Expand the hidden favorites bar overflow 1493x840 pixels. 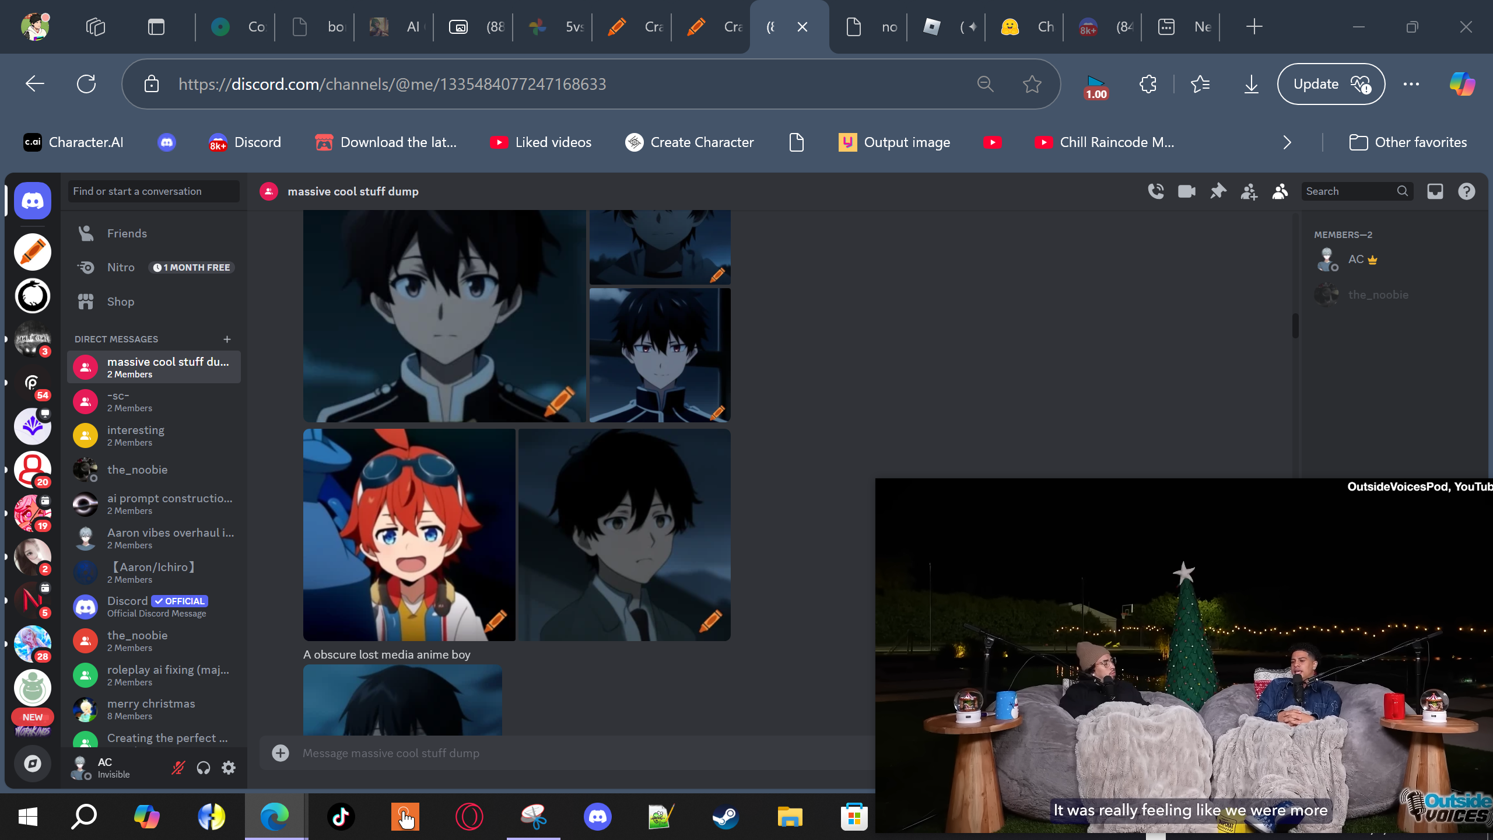point(1287,142)
